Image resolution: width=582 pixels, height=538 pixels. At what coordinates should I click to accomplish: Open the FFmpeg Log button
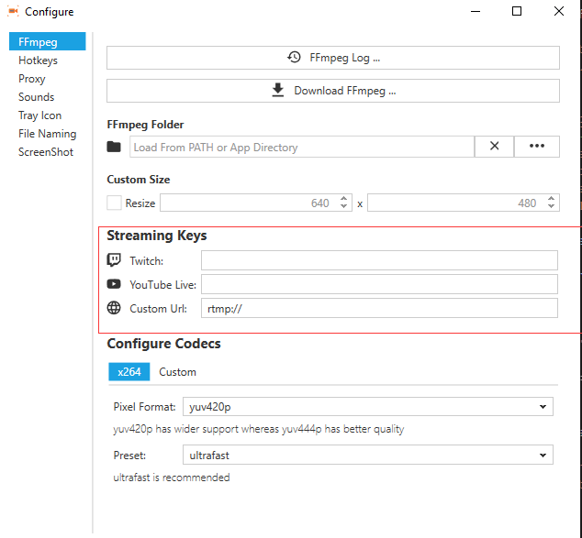332,58
